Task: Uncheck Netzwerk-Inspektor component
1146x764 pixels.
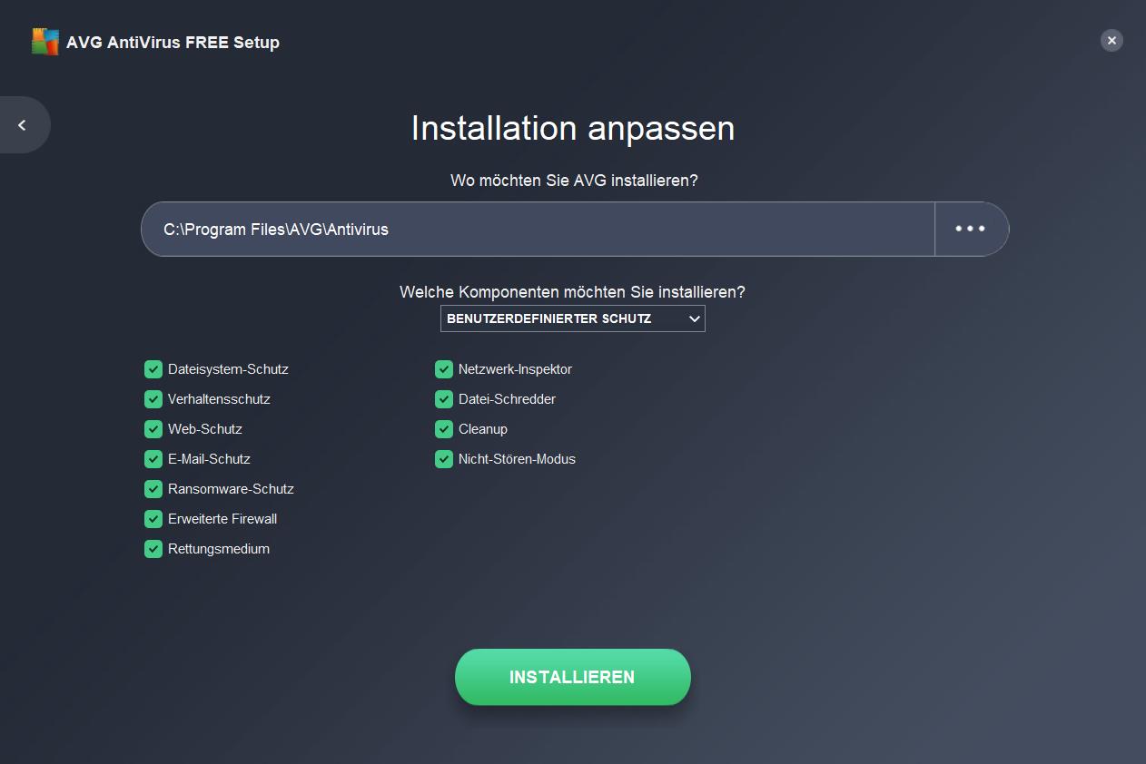Action: 443,369
